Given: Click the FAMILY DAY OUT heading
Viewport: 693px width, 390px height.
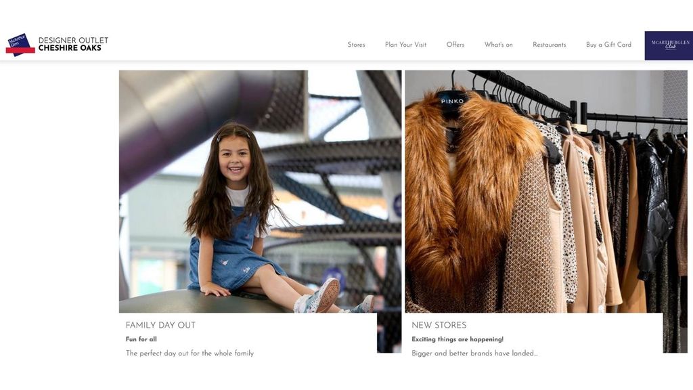Looking at the screenshot, I should (x=160, y=325).
